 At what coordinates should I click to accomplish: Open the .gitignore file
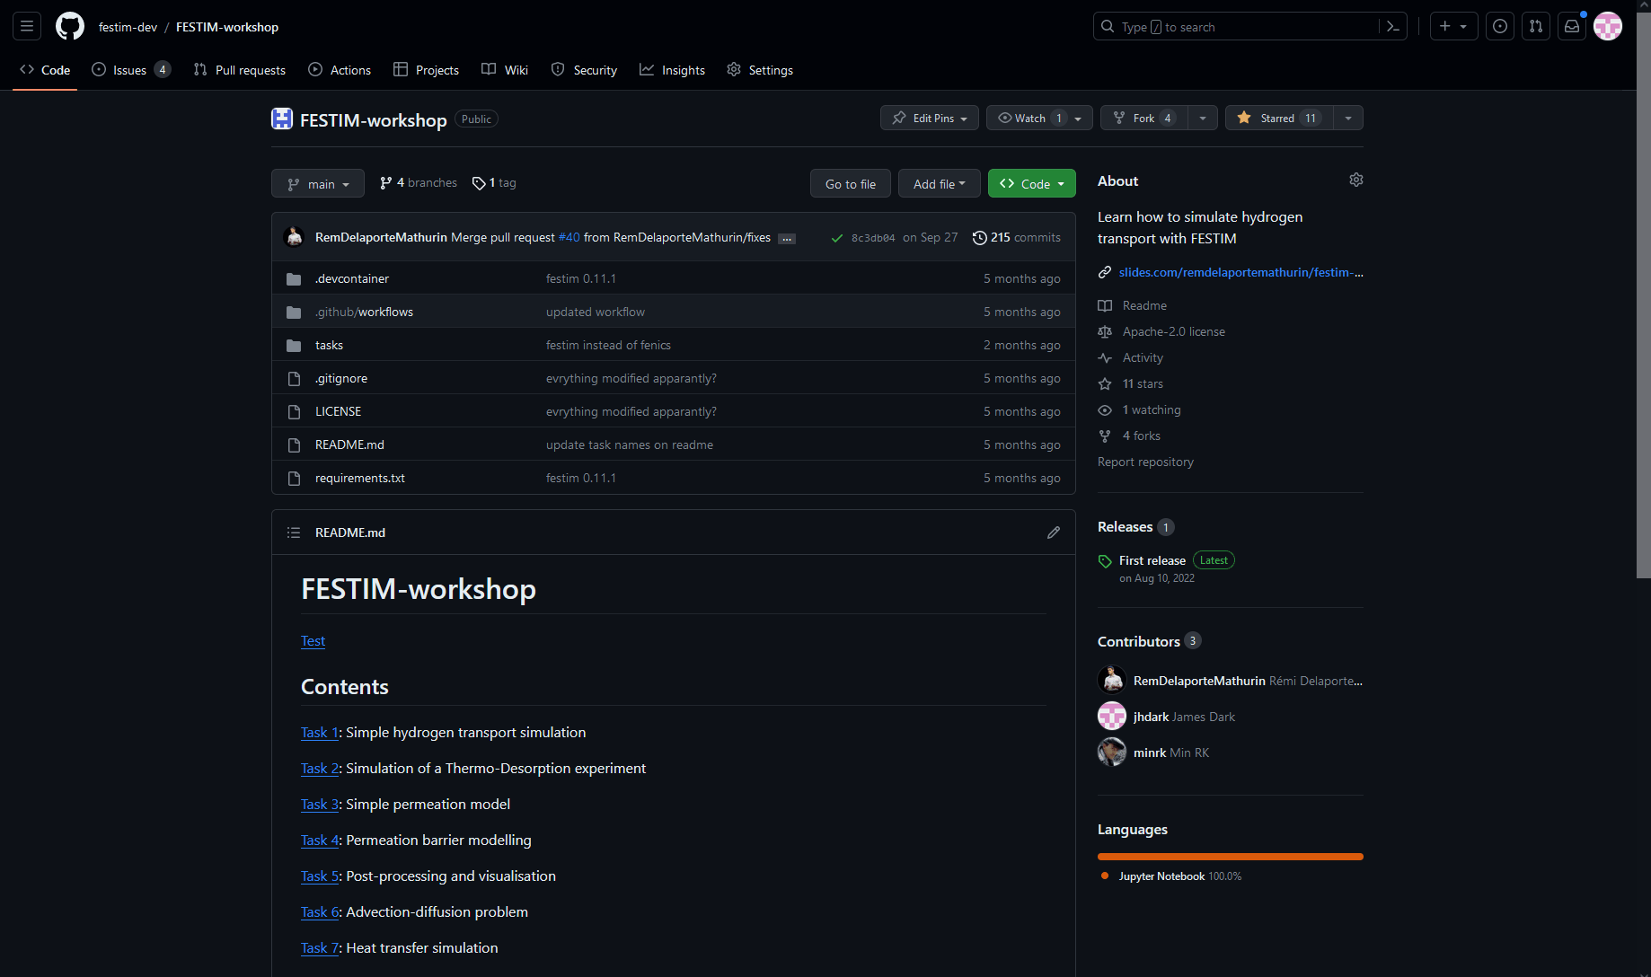click(341, 379)
